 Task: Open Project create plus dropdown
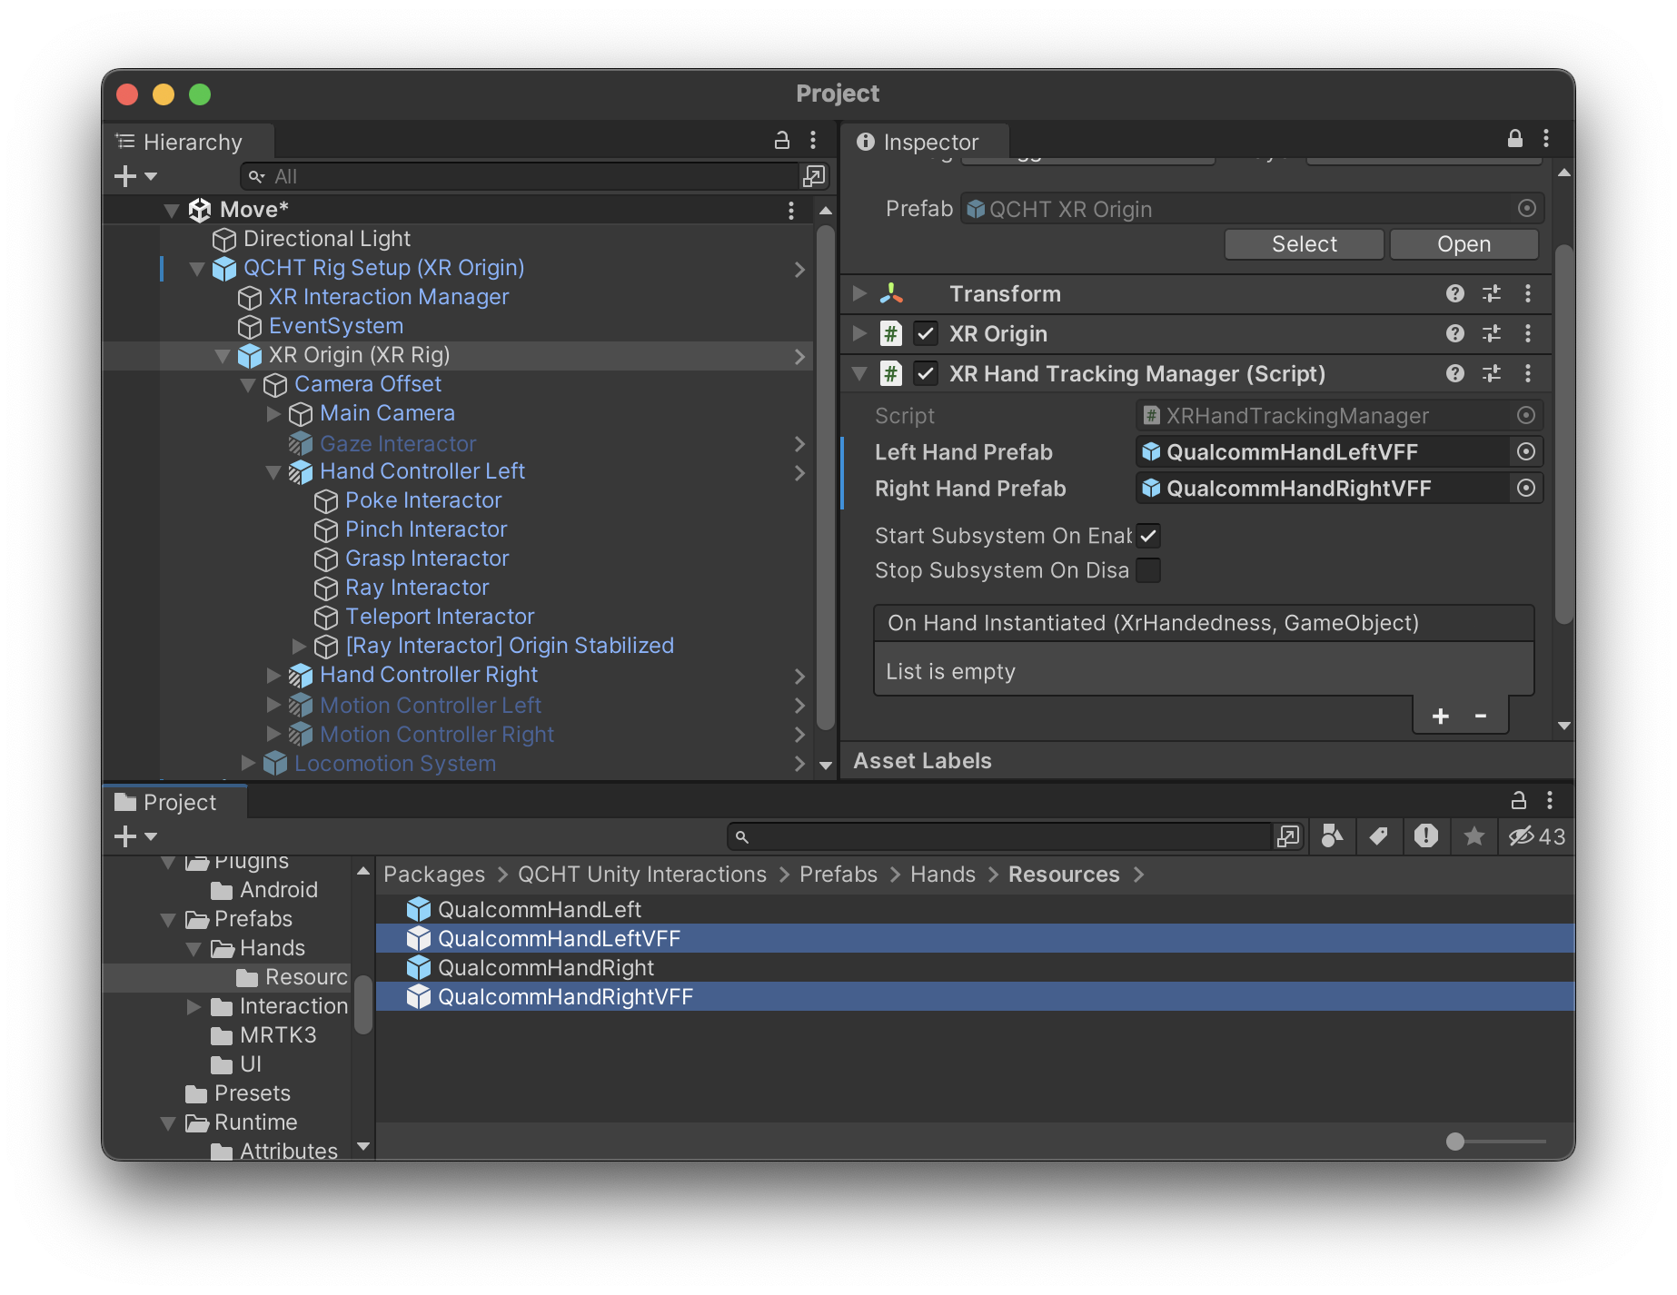click(135, 836)
